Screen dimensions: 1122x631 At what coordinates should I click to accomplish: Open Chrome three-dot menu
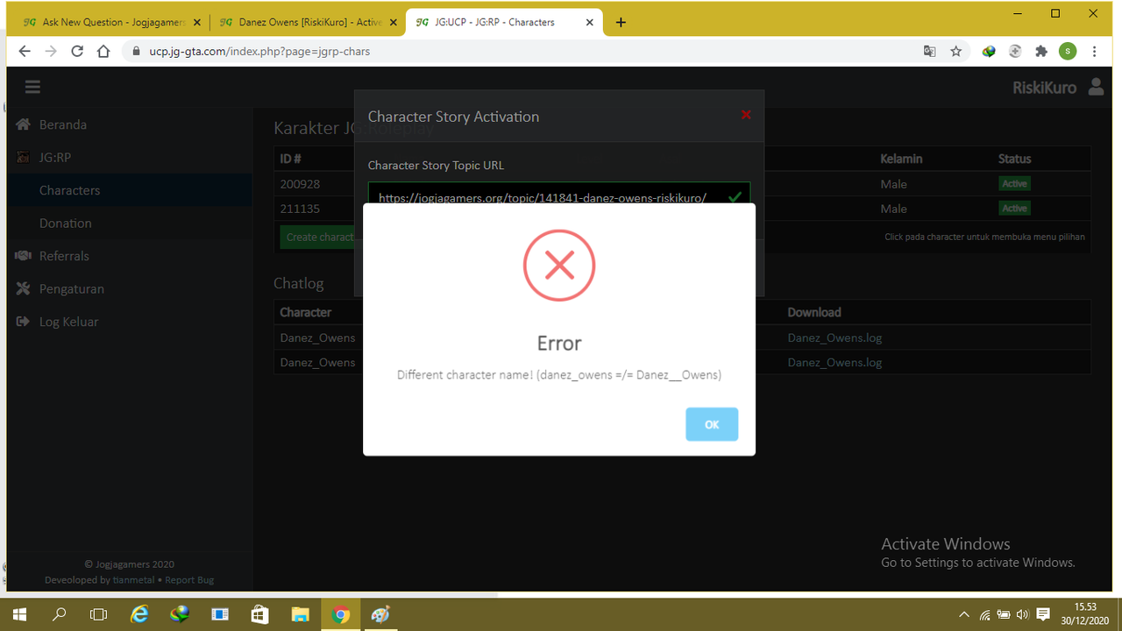[1095, 52]
